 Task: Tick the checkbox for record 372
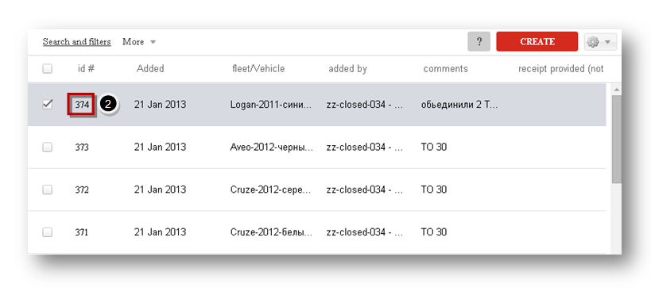point(48,190)
